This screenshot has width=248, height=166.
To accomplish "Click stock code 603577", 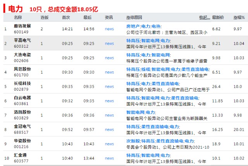I will tap(21, 161).
